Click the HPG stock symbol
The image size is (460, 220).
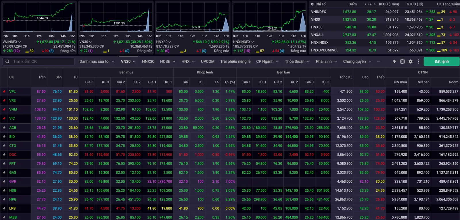pos(13,199)
